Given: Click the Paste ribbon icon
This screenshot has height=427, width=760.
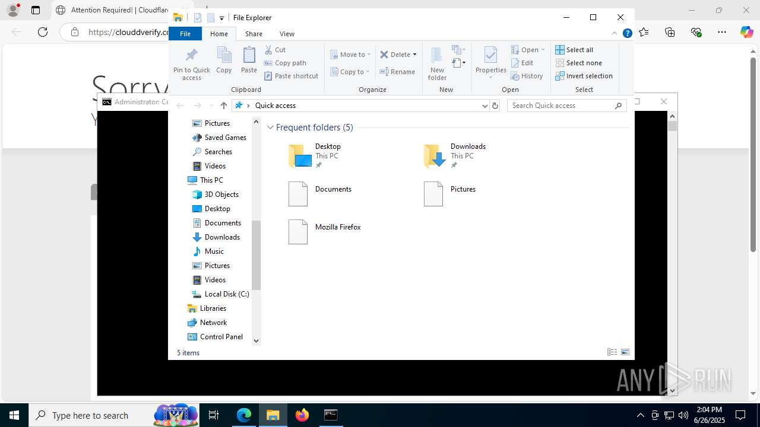Looking at the screenshot, I should click(249, 56).
